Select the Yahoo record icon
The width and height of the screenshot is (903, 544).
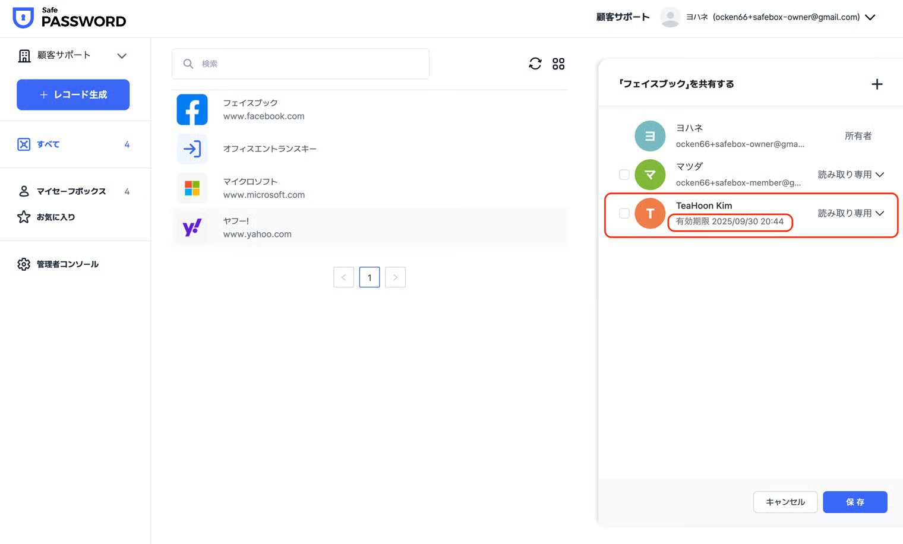192,227
